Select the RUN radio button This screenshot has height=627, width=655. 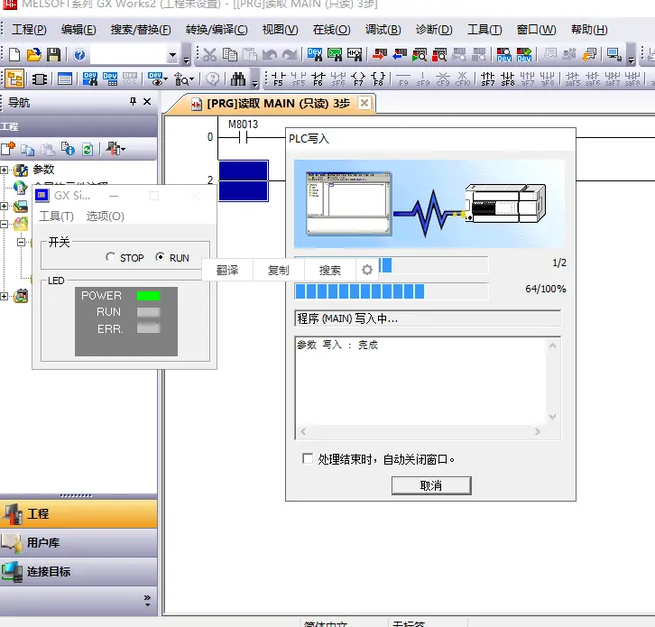(160, 257)
